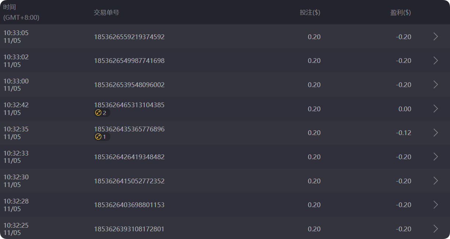Click the 盈利($) column header
The width and height of the screenshot is (450, 239).
click(x=400, y=12)
